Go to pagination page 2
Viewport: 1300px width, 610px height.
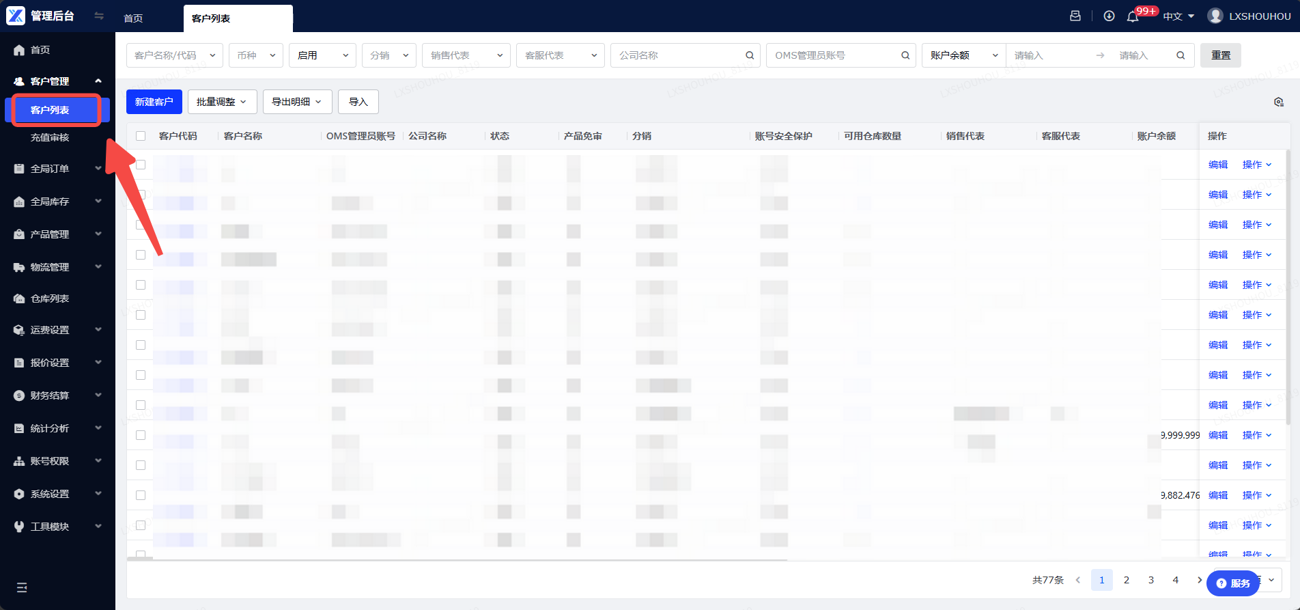click(x=1127, y=580)
